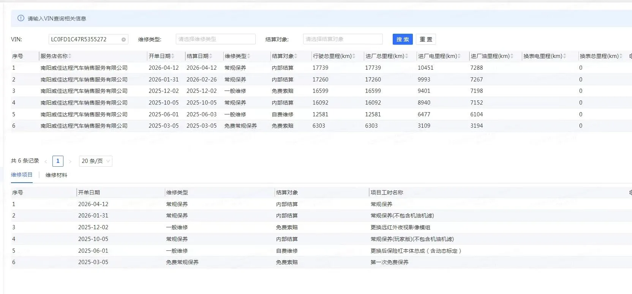Select the cell showing 9993
The width and height of the screenshot is (632, 294).
tap(424, 80)
